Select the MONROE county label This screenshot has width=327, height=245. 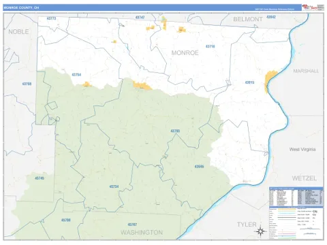tap(185, 53)
